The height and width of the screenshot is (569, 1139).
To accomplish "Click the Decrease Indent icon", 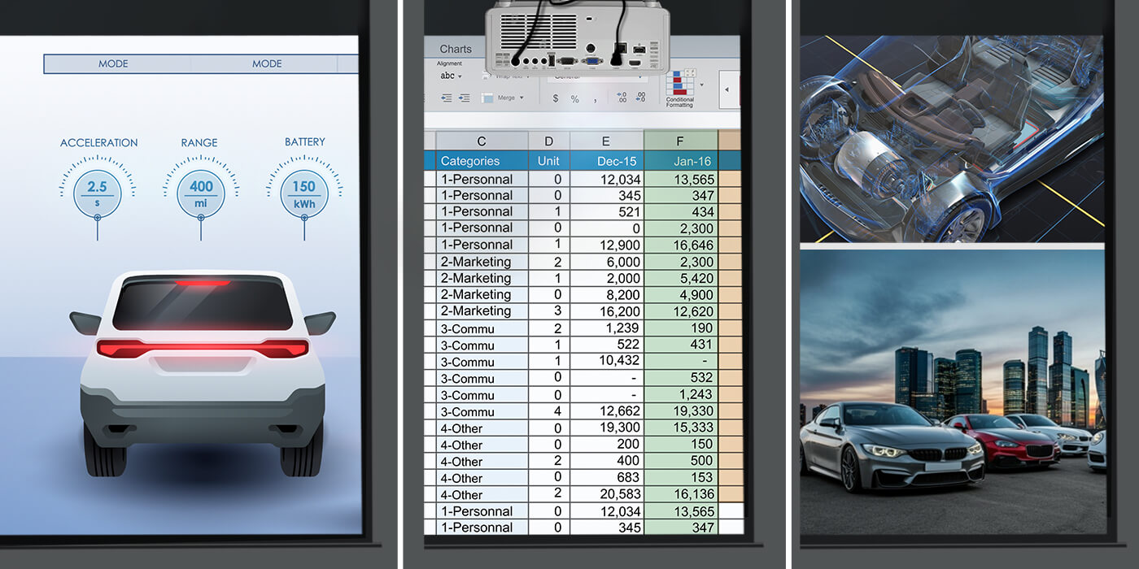I will 446,98.
